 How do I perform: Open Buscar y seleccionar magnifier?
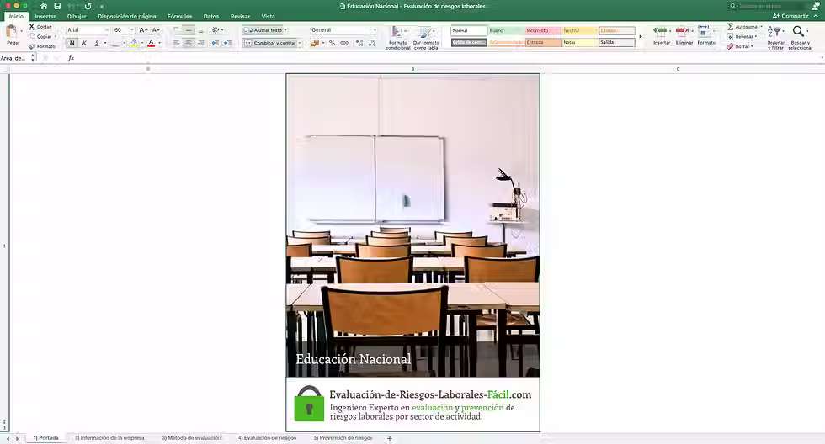tap(799, 32)
